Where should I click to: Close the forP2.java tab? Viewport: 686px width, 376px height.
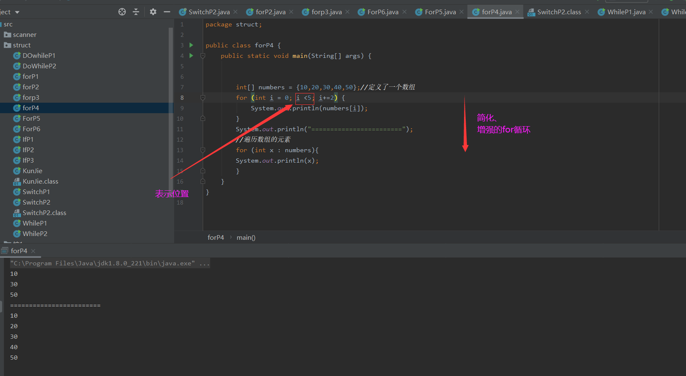pyautogui.click(x=291, y=12)
